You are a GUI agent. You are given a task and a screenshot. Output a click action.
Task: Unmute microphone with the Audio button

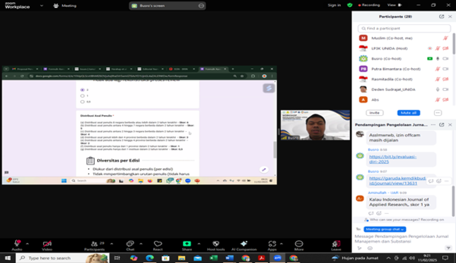coord(17,245)
